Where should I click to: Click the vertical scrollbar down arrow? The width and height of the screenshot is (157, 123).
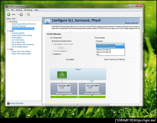(x=141, y=102)
